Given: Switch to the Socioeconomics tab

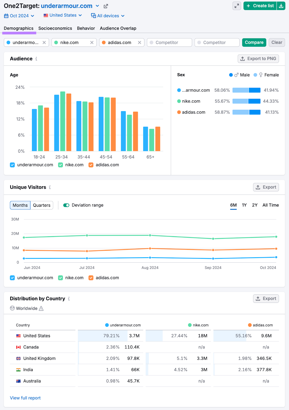Looking at the screenshot, I should tap(55, 28).
